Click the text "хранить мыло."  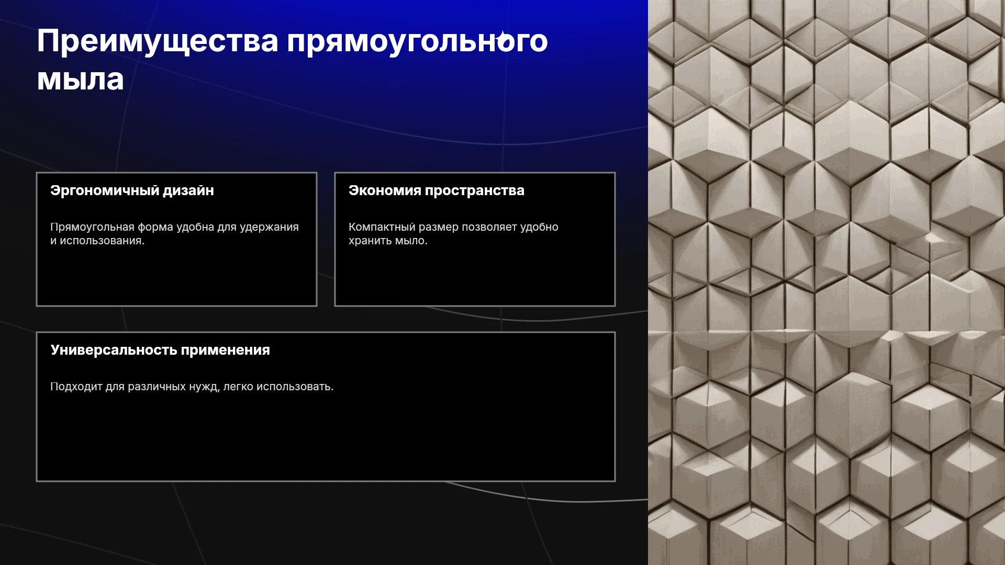pos(388,241)
